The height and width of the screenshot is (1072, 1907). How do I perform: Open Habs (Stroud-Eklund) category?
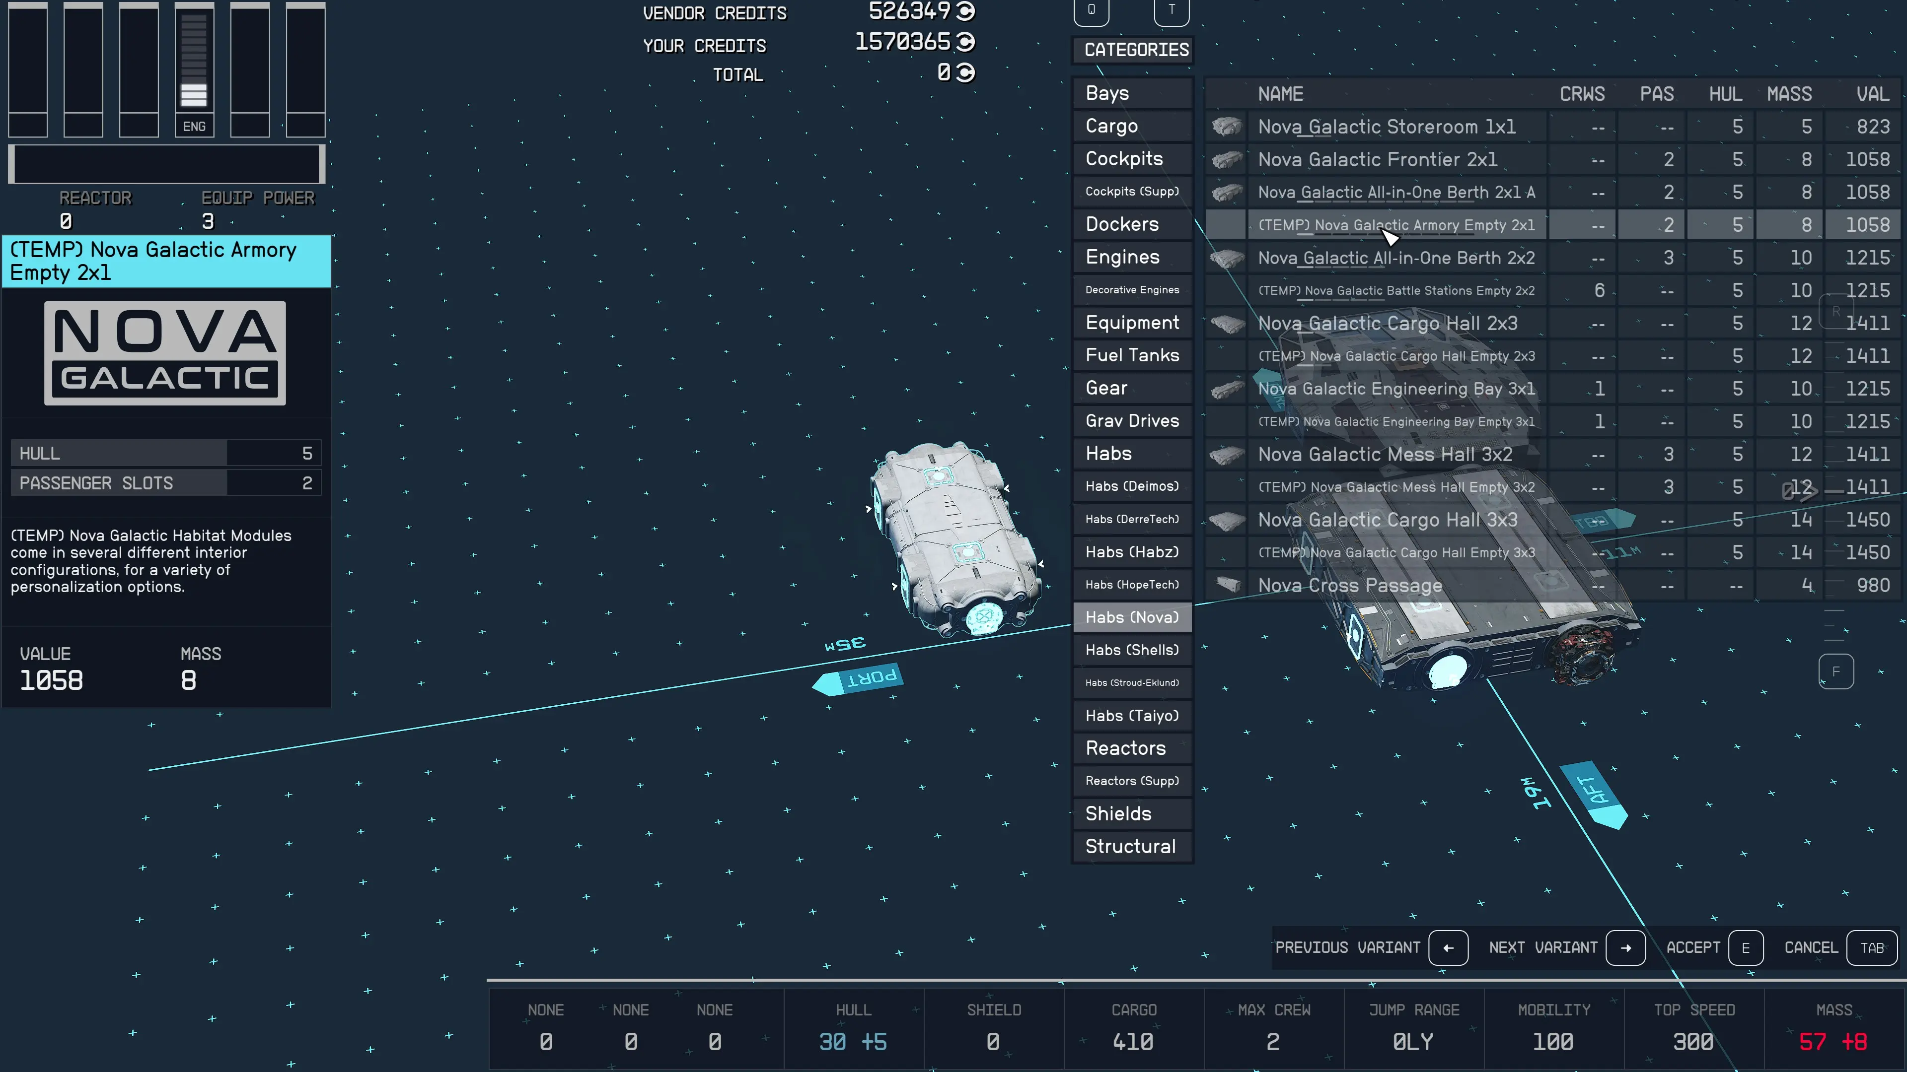tap(1133, 683)
